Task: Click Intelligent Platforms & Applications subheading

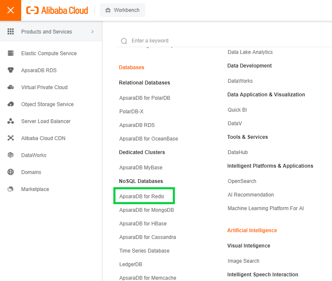Action: tap(270, 166)
